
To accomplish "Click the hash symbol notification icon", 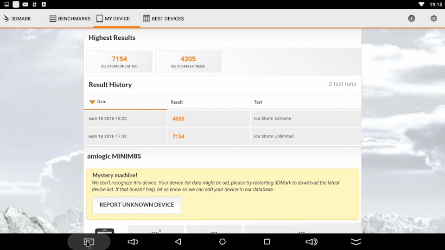I will point(35,4).
